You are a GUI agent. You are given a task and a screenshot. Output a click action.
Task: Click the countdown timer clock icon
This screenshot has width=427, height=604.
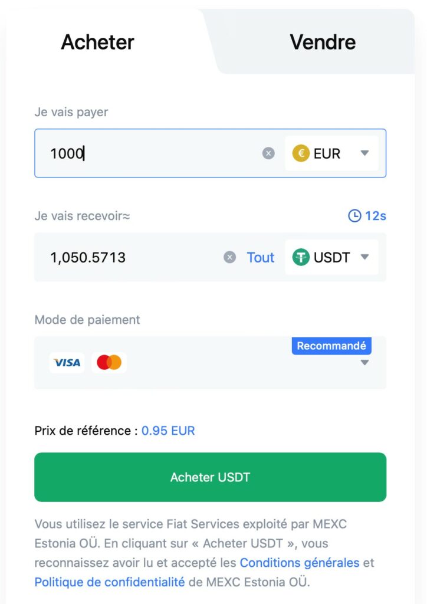tap(354, 216)
